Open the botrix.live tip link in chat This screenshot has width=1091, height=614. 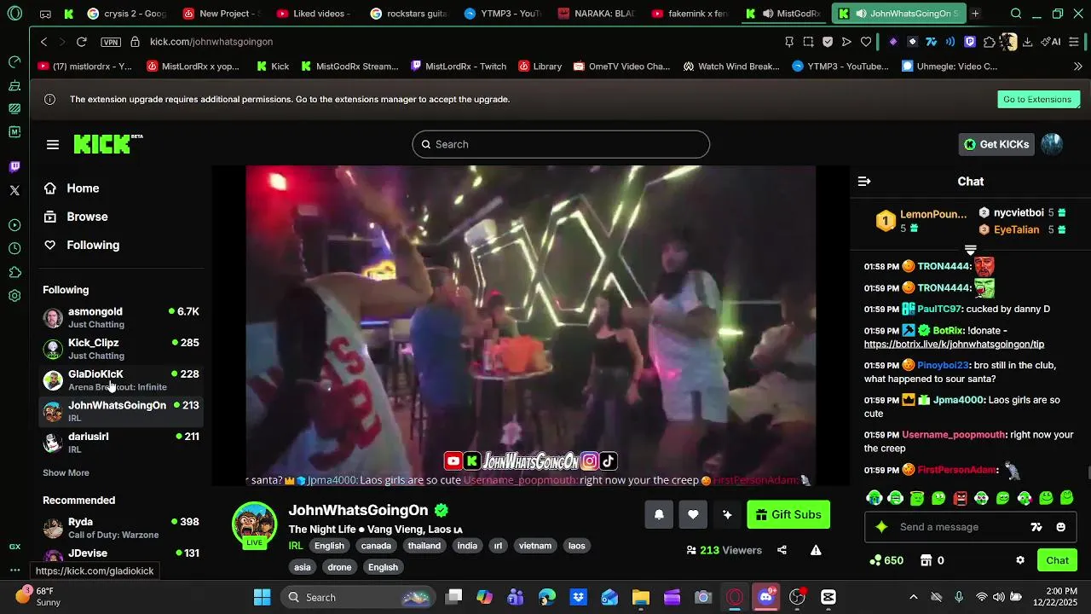[x=954, y=345]
